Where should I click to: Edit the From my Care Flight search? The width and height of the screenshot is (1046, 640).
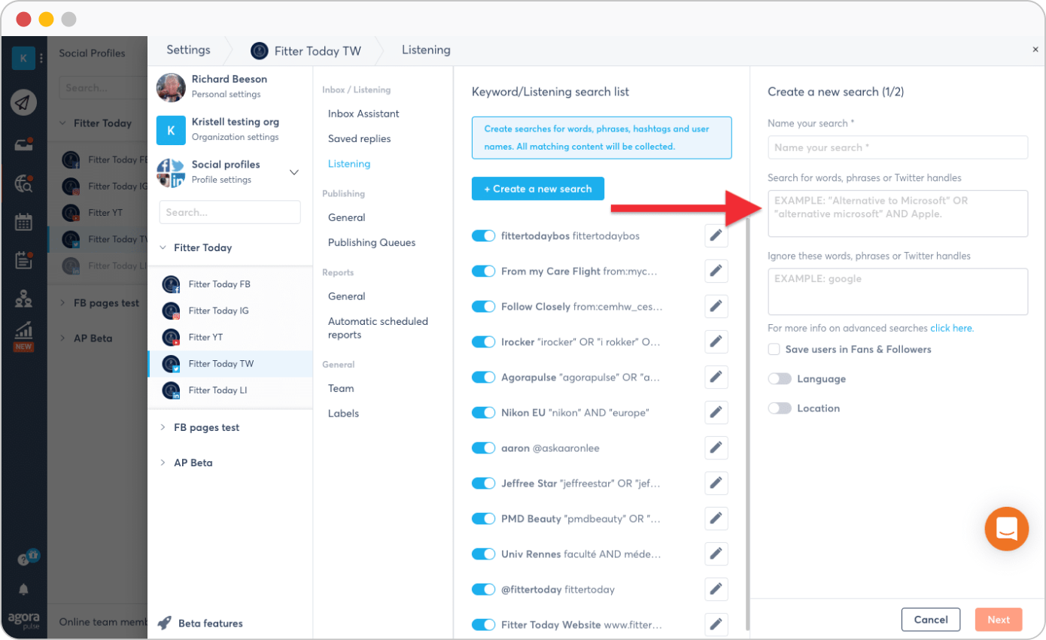point(716,271)
